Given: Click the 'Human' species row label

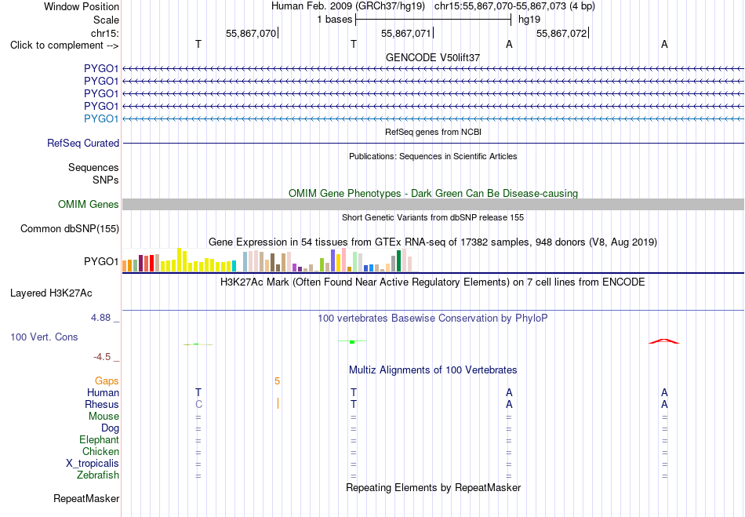Looking at the screenshot, I should 103,392.
